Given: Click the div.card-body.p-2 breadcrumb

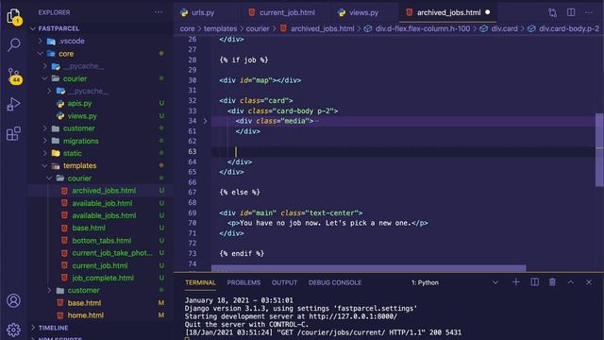Looking at the screenshot, I should pyautogui.click(x=569, y=28).
